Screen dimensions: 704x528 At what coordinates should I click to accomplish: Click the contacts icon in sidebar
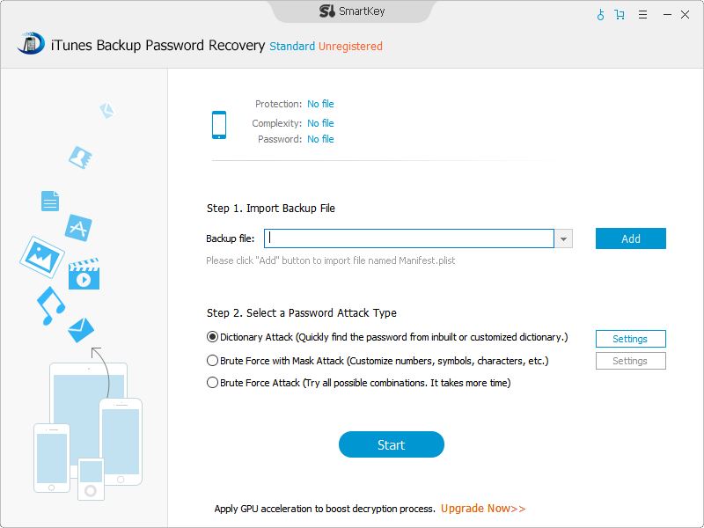click(x=81, y=158)
